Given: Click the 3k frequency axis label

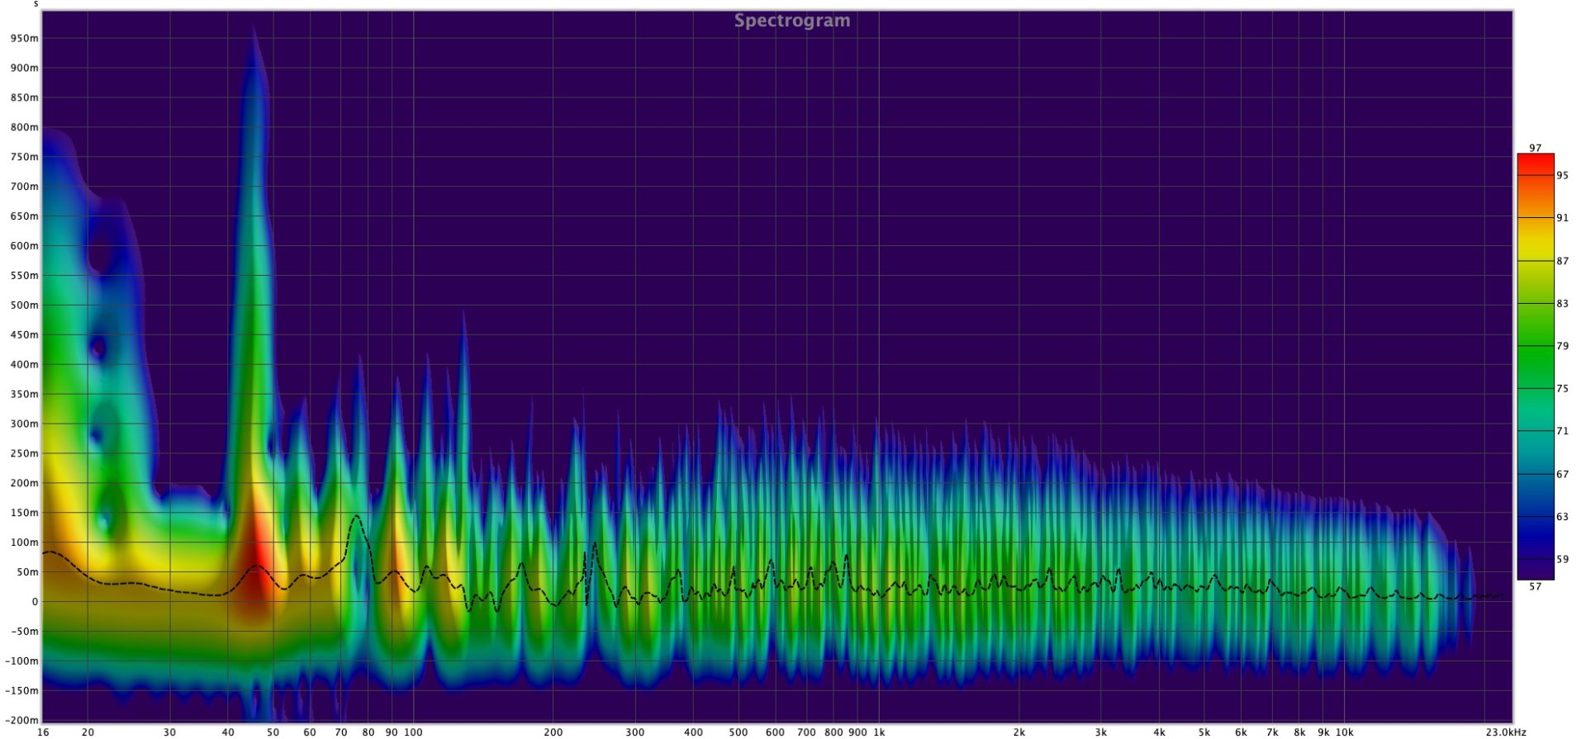Looking at the screenshot, I should click(1101, 732).
